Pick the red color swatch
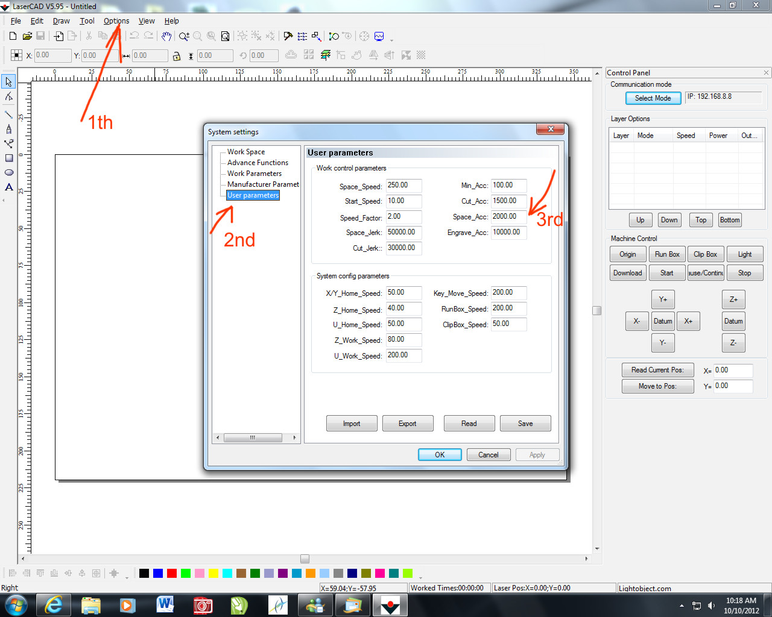The height and width of the screenshot is (617, 772). [x=172, y=574]
